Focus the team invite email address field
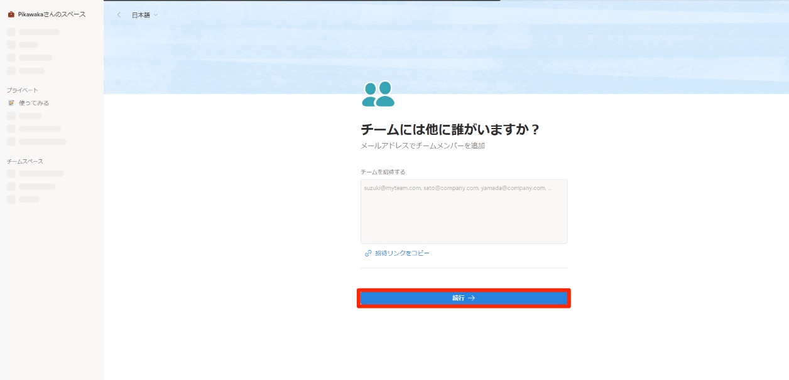Viewport: 789px width, 380px height. 464,211
